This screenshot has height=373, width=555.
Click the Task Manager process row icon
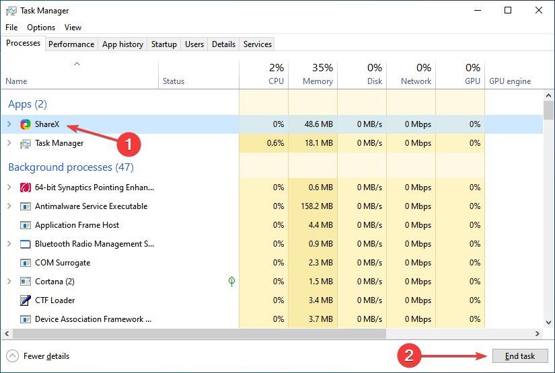click(x=26, y=144)
